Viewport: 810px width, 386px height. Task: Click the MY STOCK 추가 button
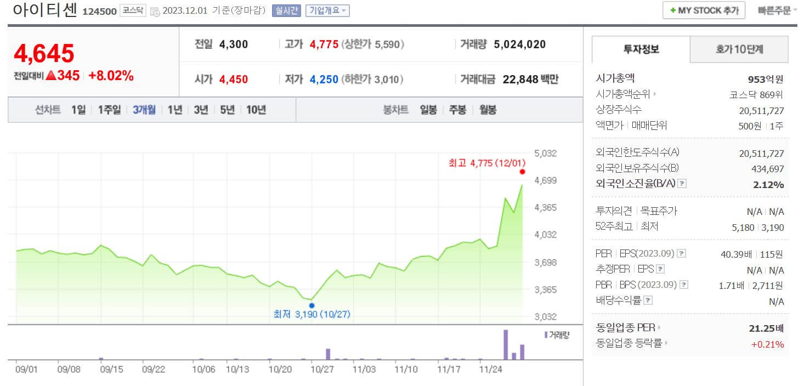[704, 9]
